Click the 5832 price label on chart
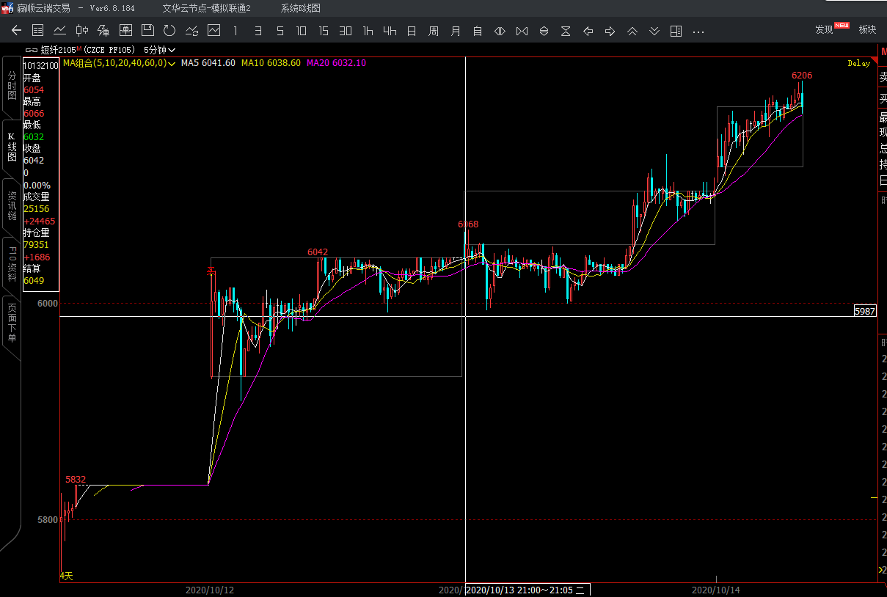The image size is (887, 597). (76, 480)
